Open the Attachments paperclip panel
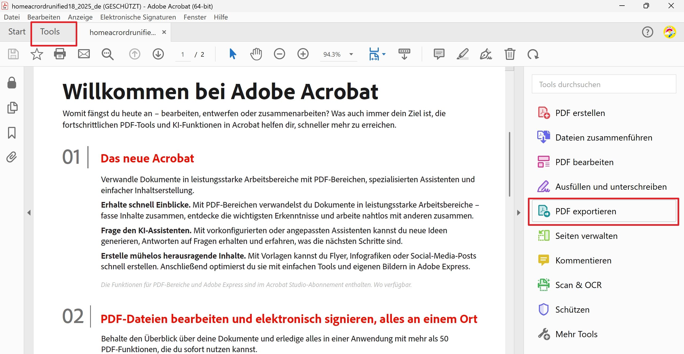Viewport: 684px width, 354px height. (x=11, y=157)
